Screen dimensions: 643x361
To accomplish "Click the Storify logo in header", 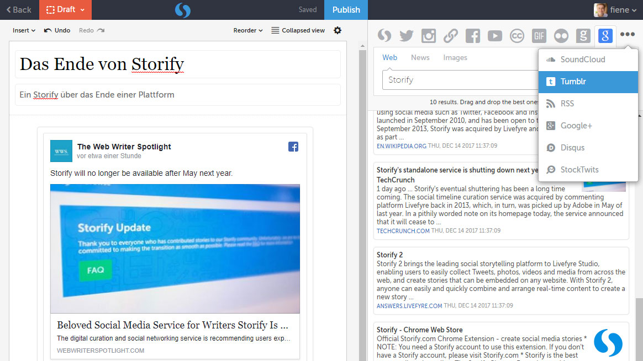I will coord(183,10).
